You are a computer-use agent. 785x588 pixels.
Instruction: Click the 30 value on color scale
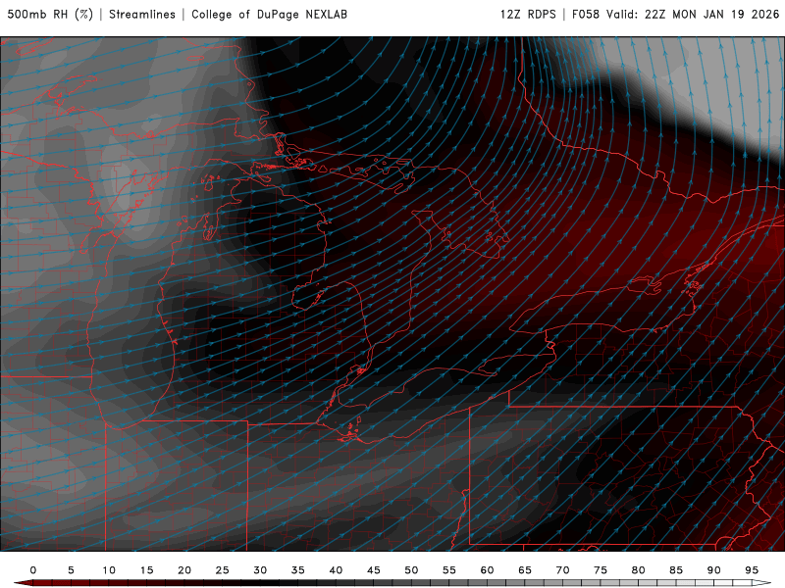(260, 570)
